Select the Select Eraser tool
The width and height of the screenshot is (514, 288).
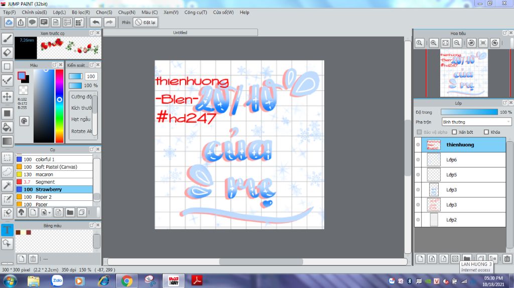click(x=7, y=213)
